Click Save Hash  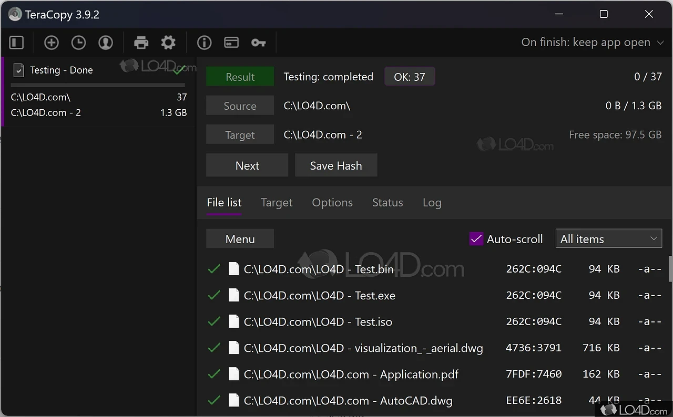click(x=336, y=165)
